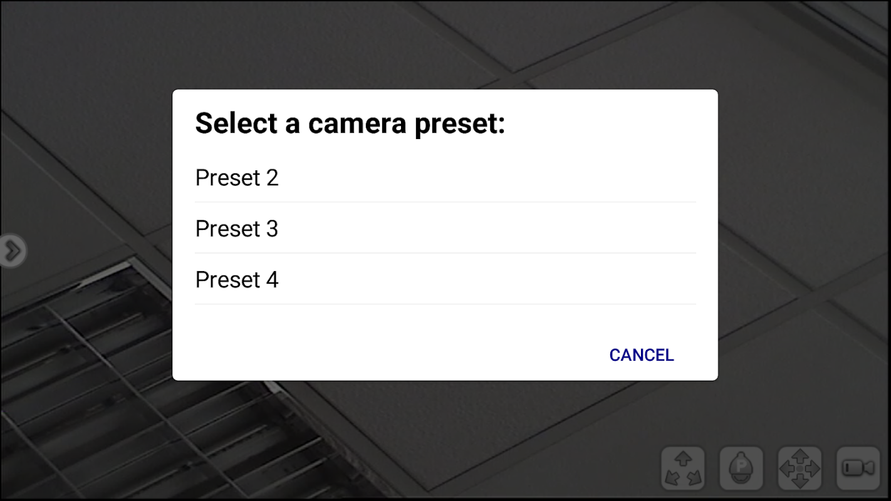Go to the middle preset, Preset 3

point(237,229)
